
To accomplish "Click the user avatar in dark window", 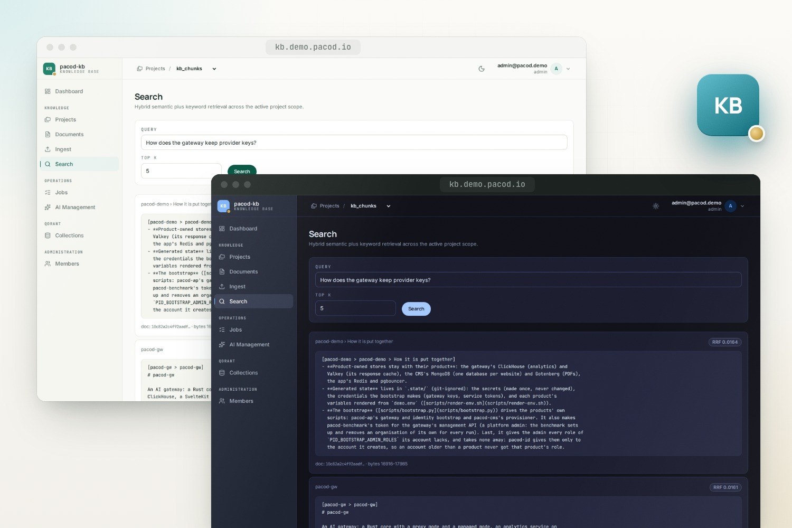I will (731, 206).
